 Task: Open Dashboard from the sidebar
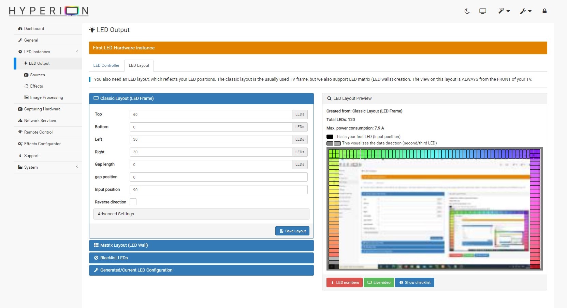pyautogui.click(x=34, y=29)
